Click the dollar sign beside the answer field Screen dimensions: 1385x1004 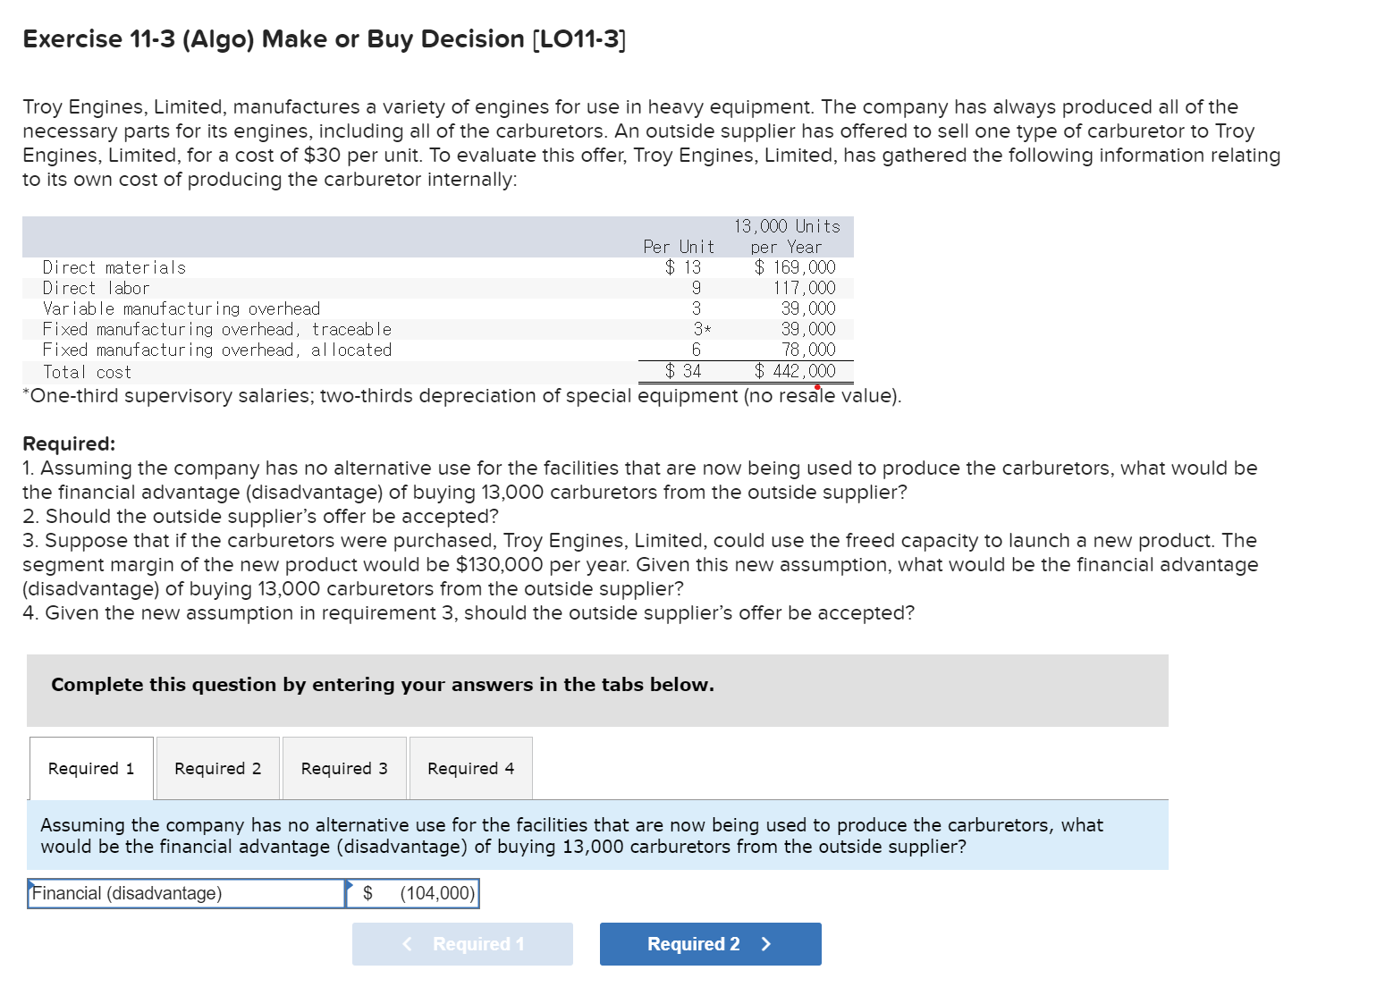click(x=367, y=893)
